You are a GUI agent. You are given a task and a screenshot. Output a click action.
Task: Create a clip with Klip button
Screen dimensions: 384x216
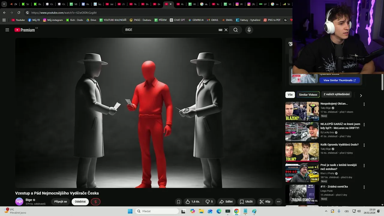(265, 202)
